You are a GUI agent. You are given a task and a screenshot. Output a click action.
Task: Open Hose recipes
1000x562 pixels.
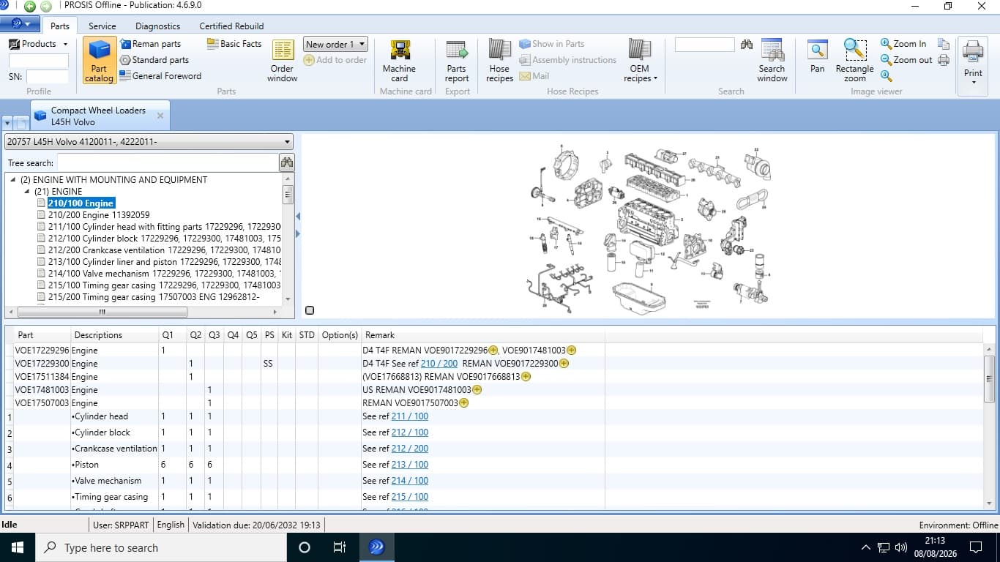499,61
